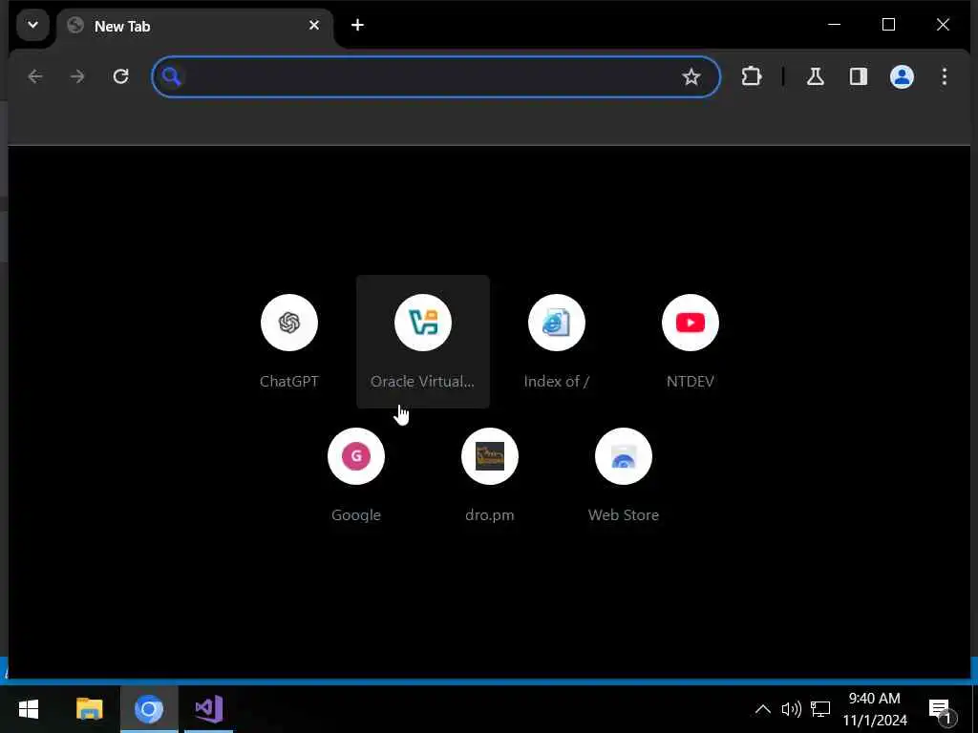The width and height of the screenshot is (978, 733).
Task: Open the Windows Start menu
Action: [x=29, y=709]
